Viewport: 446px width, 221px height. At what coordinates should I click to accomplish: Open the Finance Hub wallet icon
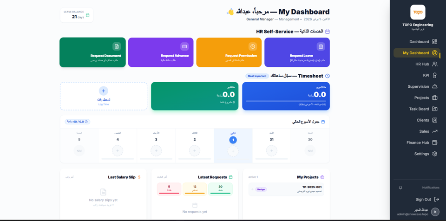[x=435, y=143]
